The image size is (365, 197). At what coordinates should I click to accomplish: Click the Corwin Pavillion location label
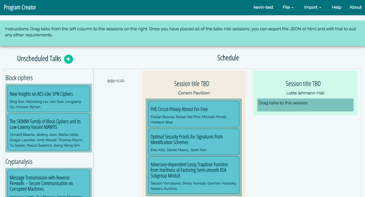(x=194, y=93)
